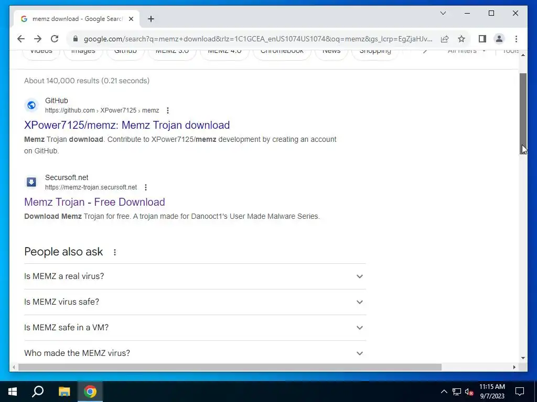Click the Securesoft.net download favicon
Viewport: 537px width, 402px height.
tap(31, 182)
